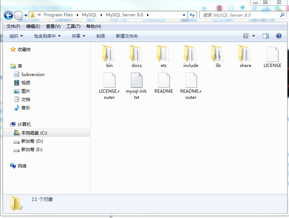Select the LICENSE file icon

pyautogui.click(x=272, y=54)
